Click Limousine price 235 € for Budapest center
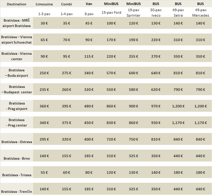 click(44, 89)
